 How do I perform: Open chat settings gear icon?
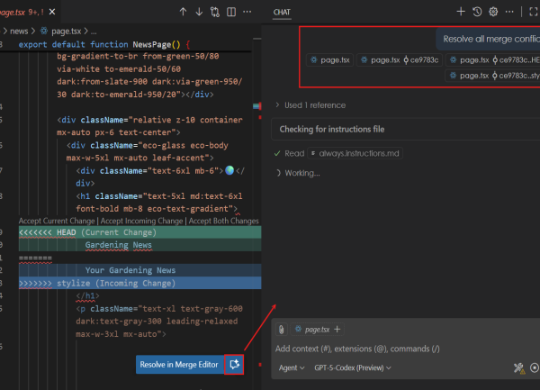pos(493,12)
